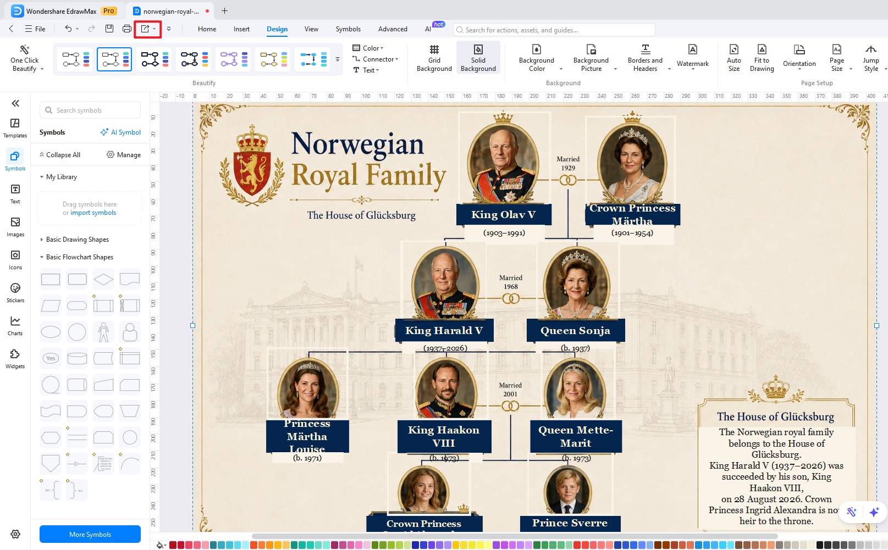
Task: Open the Templates sidebar panel
Action: [15, 127]
